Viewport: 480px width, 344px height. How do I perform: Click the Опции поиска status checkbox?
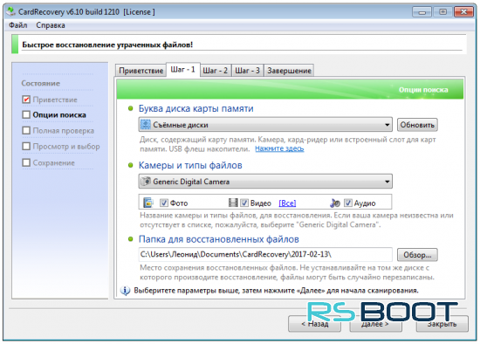[x=26, y=114]
